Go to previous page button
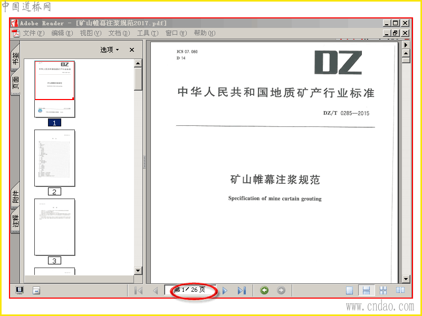The width and height of the screenshot is (422, 316). coord(155,291)
